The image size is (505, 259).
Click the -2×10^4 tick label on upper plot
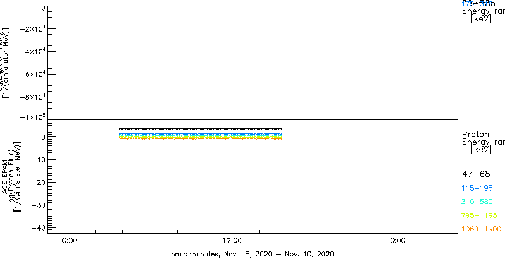click(32, 29)
